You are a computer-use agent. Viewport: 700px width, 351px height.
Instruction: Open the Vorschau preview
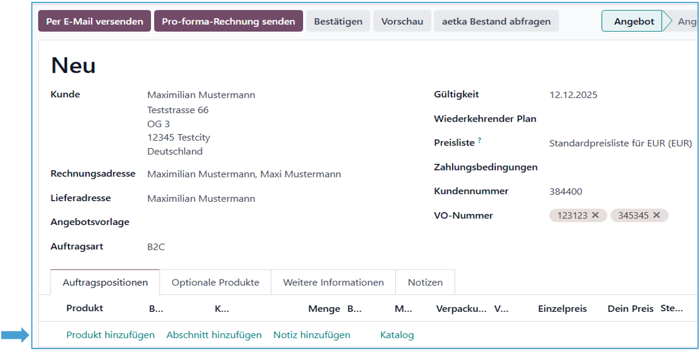402,21
